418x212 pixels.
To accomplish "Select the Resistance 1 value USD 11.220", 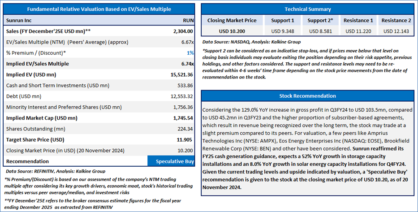I will tap(358, 31).
